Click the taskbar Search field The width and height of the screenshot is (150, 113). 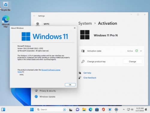[51, 109]
